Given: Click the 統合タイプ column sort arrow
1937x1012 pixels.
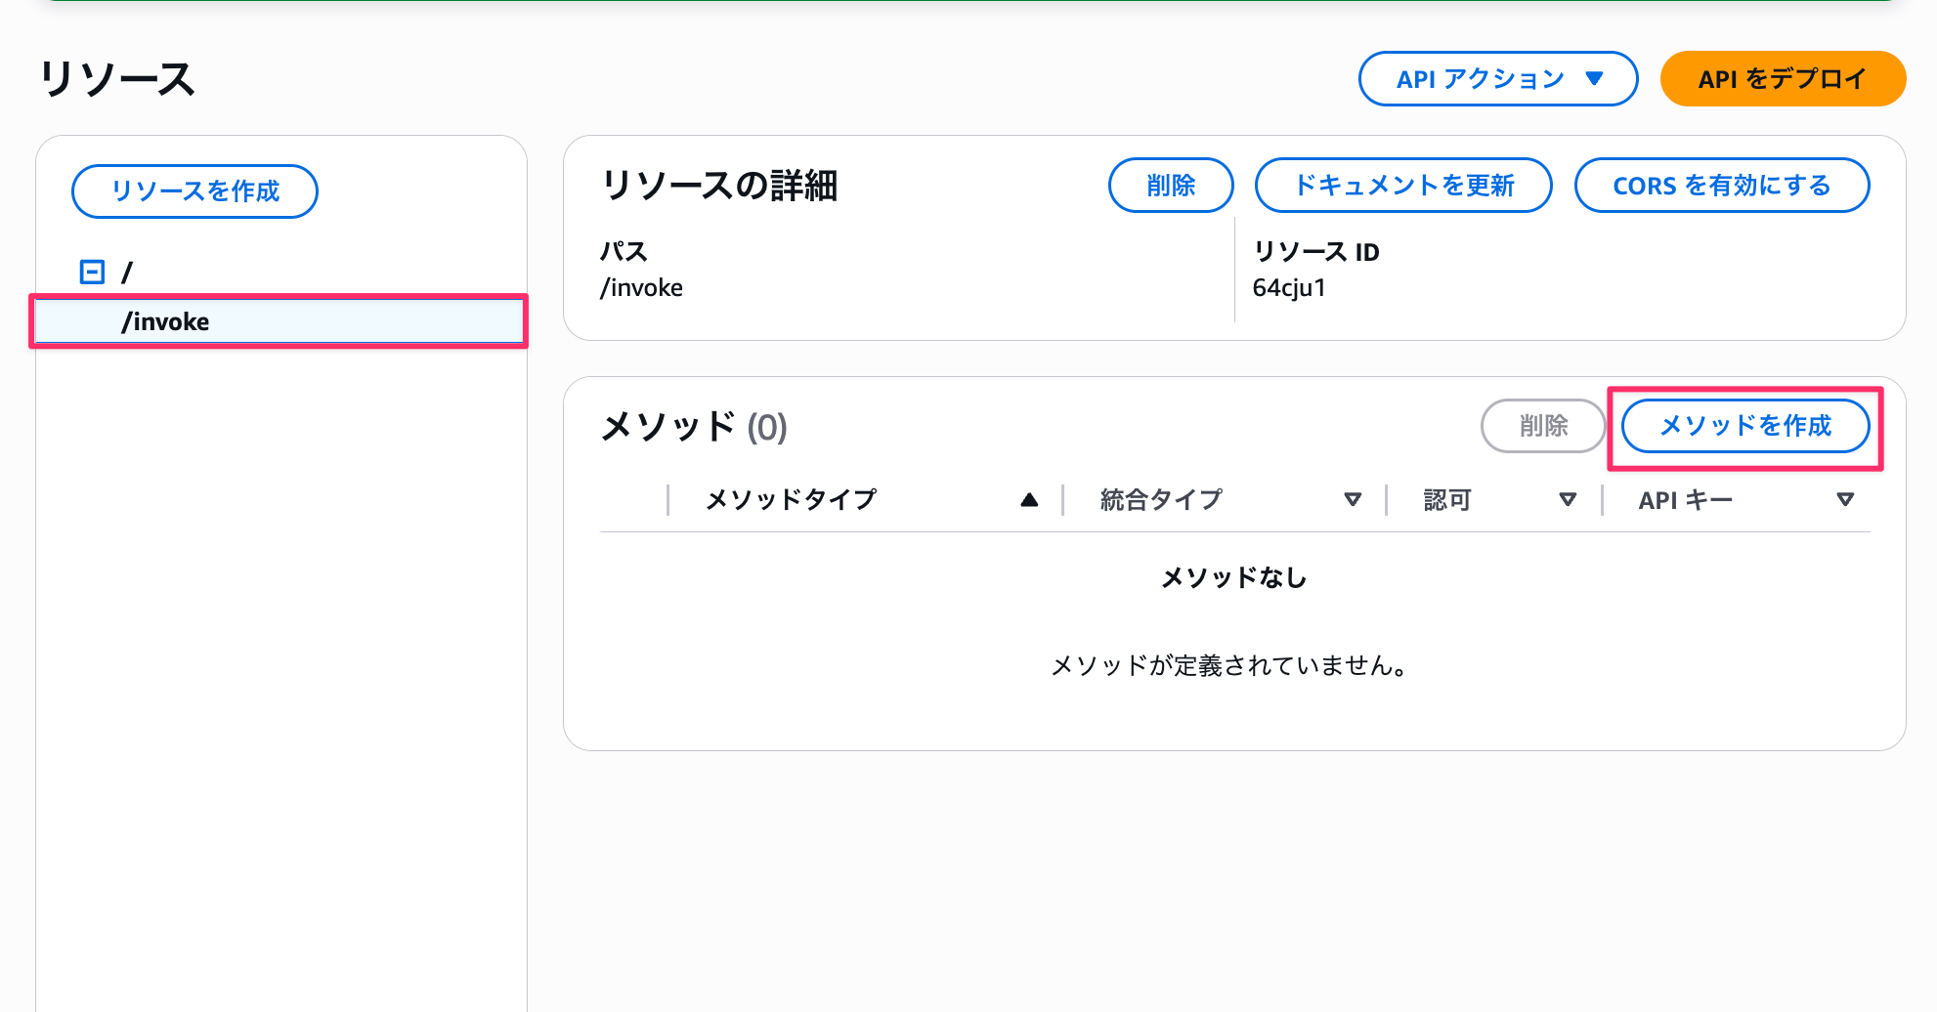Looking at the screenshot, I should tap(1353, 500).
